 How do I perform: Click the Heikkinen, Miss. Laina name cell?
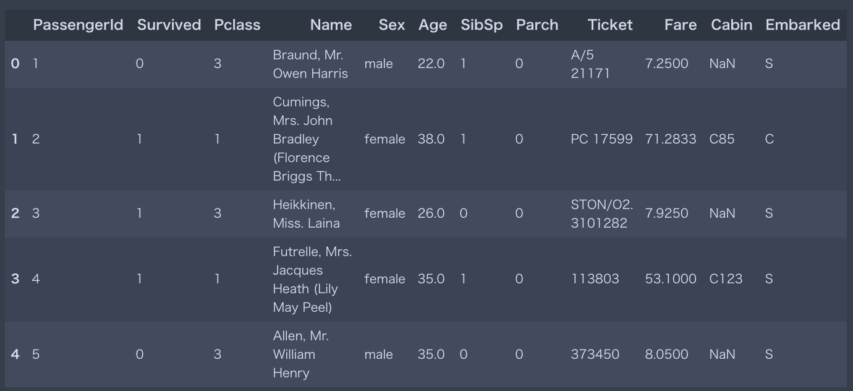click(307, 213)
